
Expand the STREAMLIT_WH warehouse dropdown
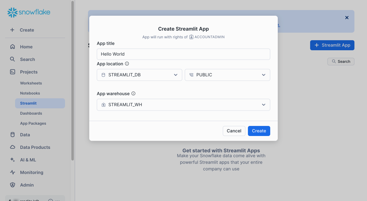(x=263, y=104)
